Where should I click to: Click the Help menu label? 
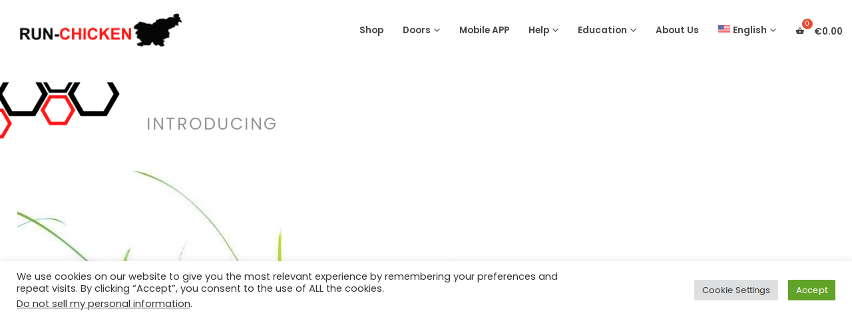(538, 30)
